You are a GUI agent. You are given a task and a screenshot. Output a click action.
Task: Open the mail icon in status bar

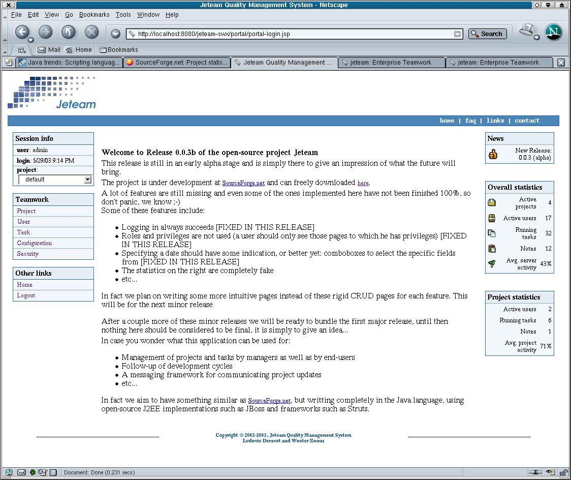(x=21, y=472)
